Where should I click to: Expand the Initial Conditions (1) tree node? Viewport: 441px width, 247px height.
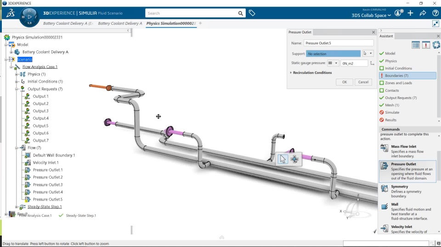17,82
